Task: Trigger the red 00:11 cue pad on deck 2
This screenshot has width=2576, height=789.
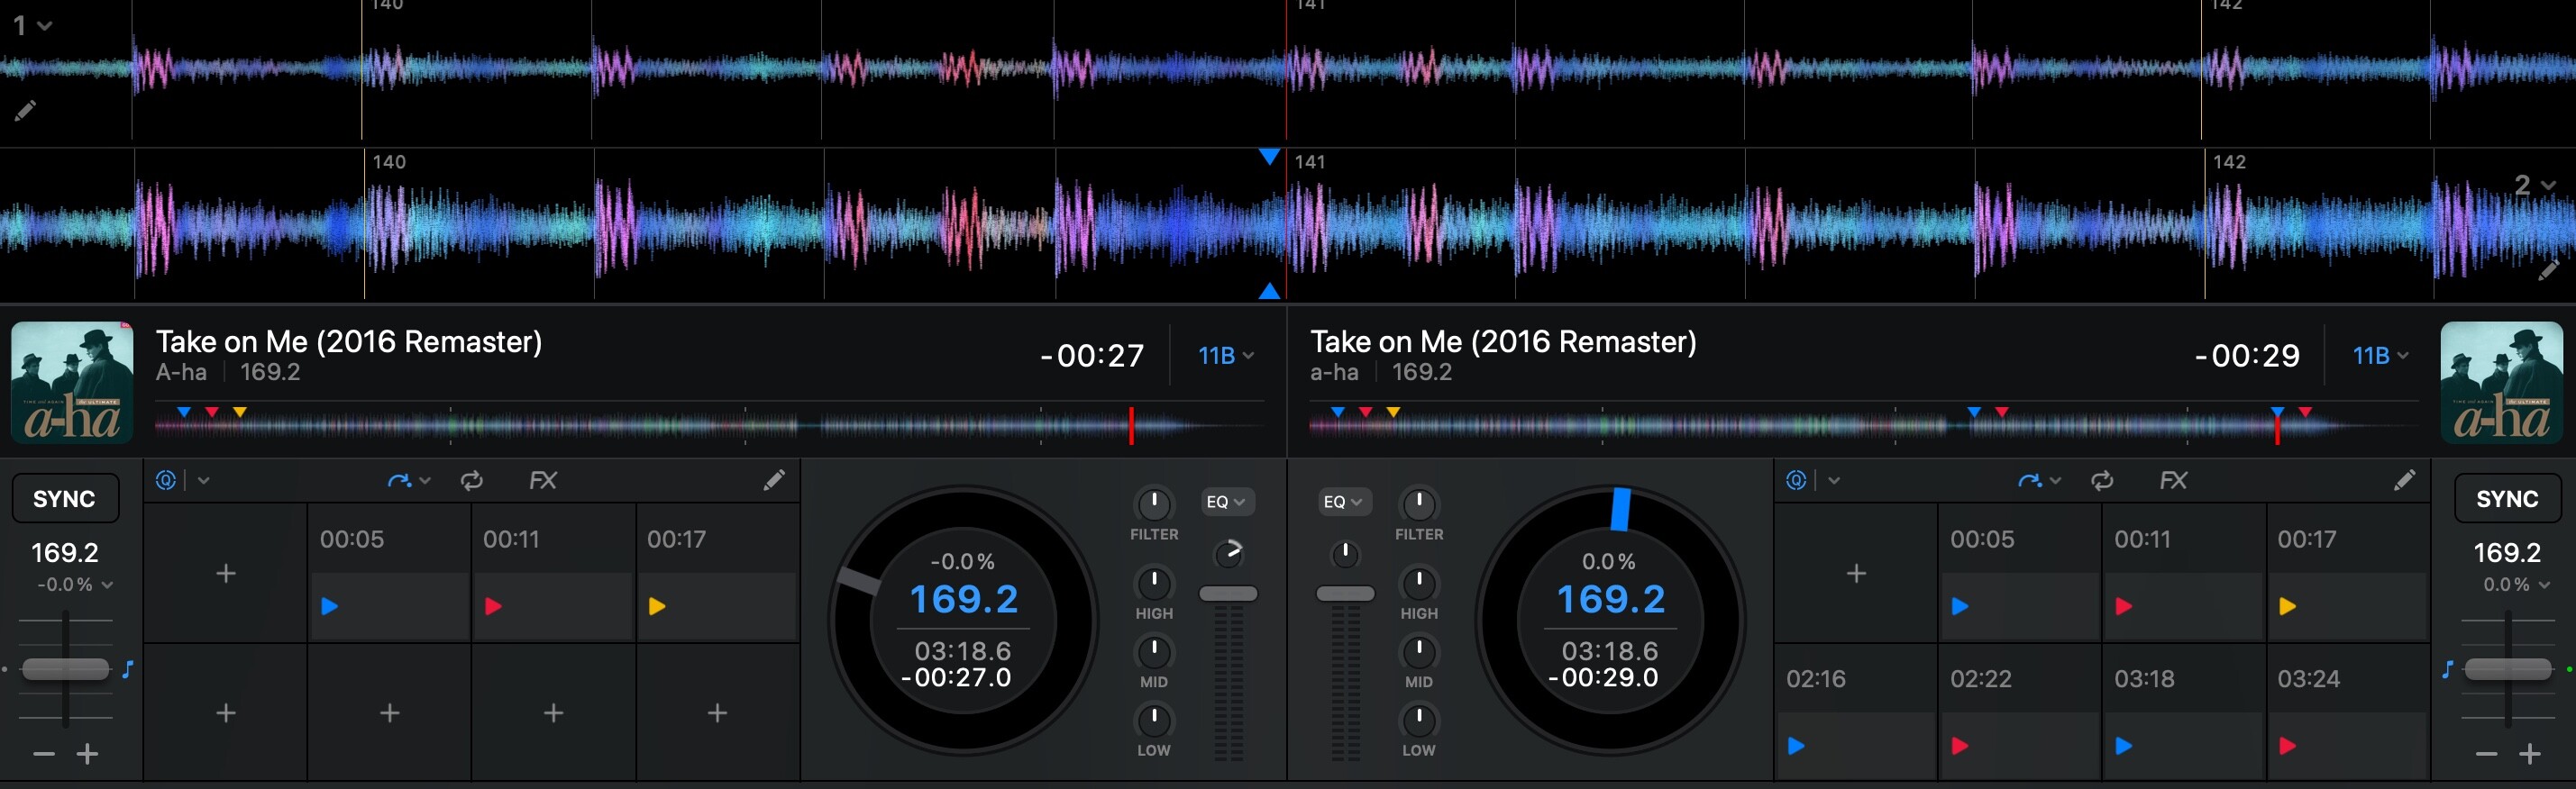Action: pos(2183,573)
